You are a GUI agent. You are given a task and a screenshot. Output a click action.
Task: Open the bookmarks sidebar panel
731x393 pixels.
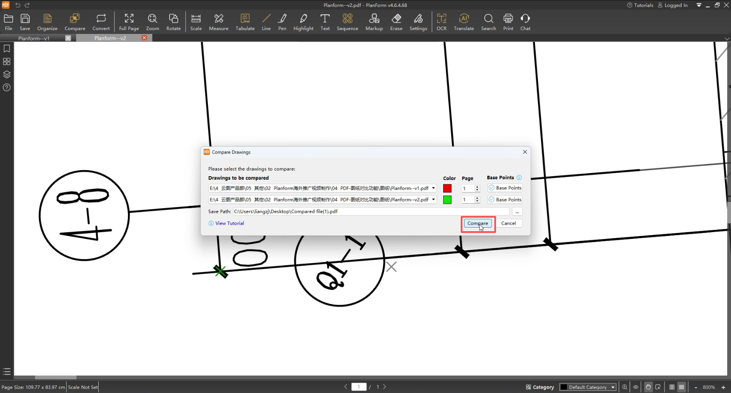pyautogui.click(x=7, y=49)
